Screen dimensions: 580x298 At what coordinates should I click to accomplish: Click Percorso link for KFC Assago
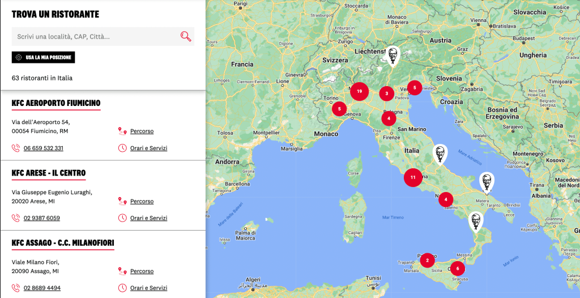point(142,271)
